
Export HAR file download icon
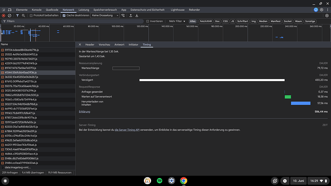click(137, 15)
